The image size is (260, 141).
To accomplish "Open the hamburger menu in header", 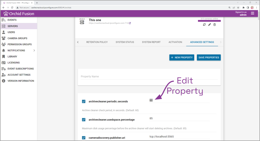I will pyautogui.click(x=252, y=13).
